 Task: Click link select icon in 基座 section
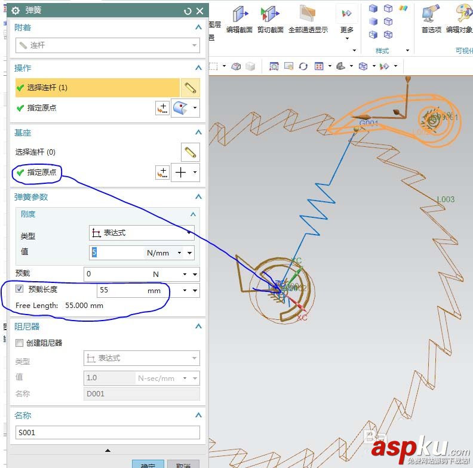point(191,152)
